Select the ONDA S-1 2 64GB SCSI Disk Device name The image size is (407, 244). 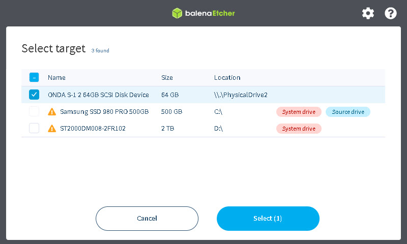click(98, 95)
